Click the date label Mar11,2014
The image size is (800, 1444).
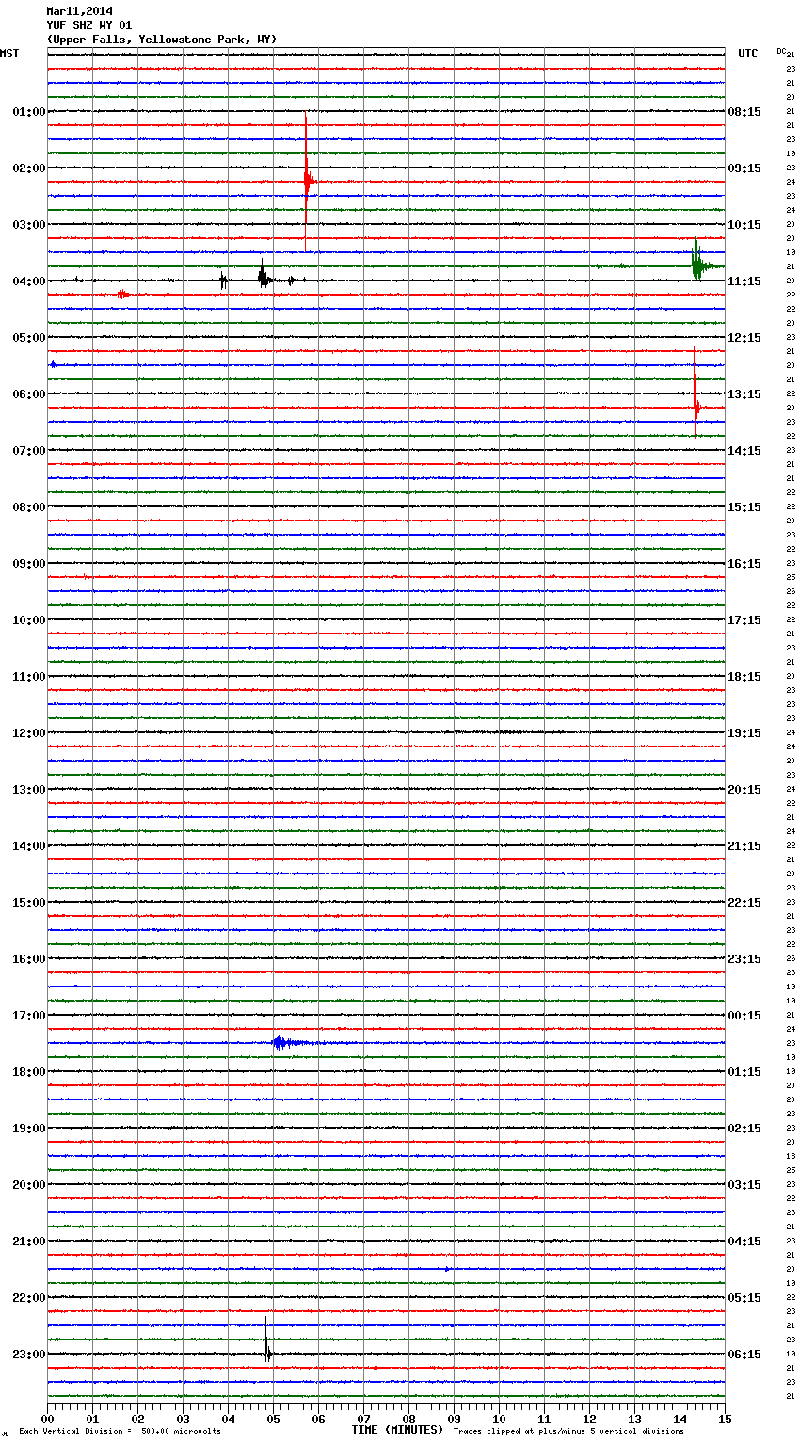79,11
